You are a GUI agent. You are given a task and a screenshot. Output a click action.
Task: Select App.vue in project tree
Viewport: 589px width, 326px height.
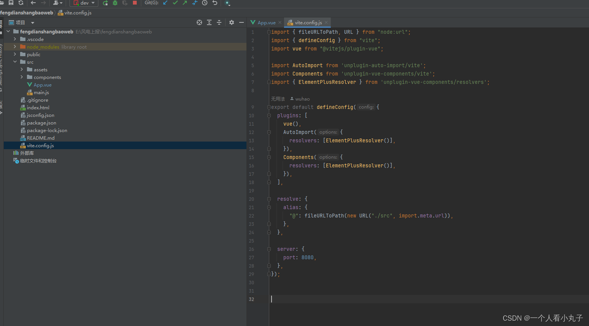coord(43,85)
